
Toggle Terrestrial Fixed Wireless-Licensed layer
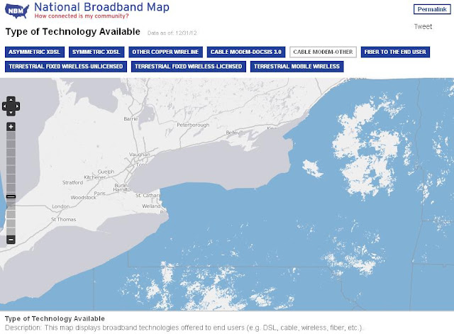pyautogui.click(x=189, y=66)
